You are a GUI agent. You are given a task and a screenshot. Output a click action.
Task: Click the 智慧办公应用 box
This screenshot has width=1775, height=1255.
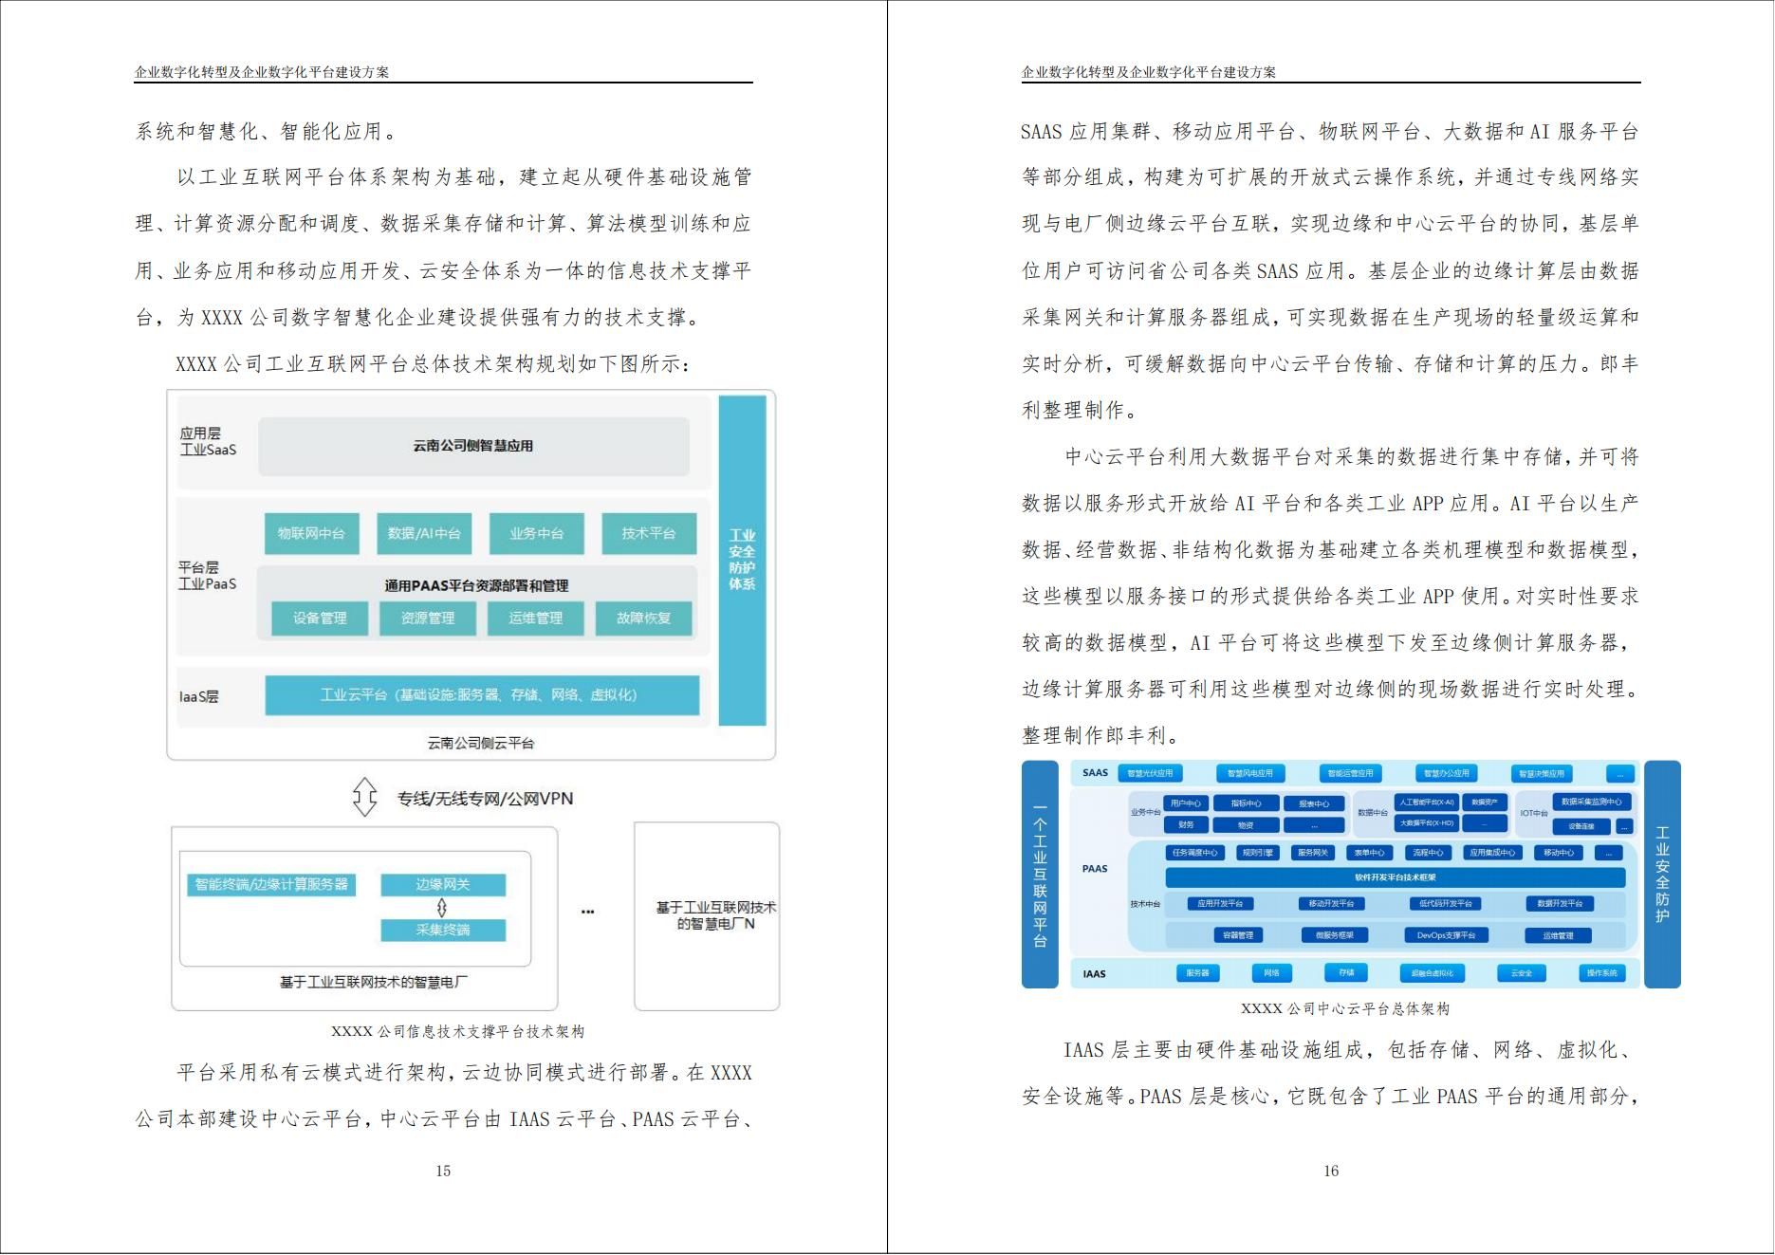tap(1447, 773)
